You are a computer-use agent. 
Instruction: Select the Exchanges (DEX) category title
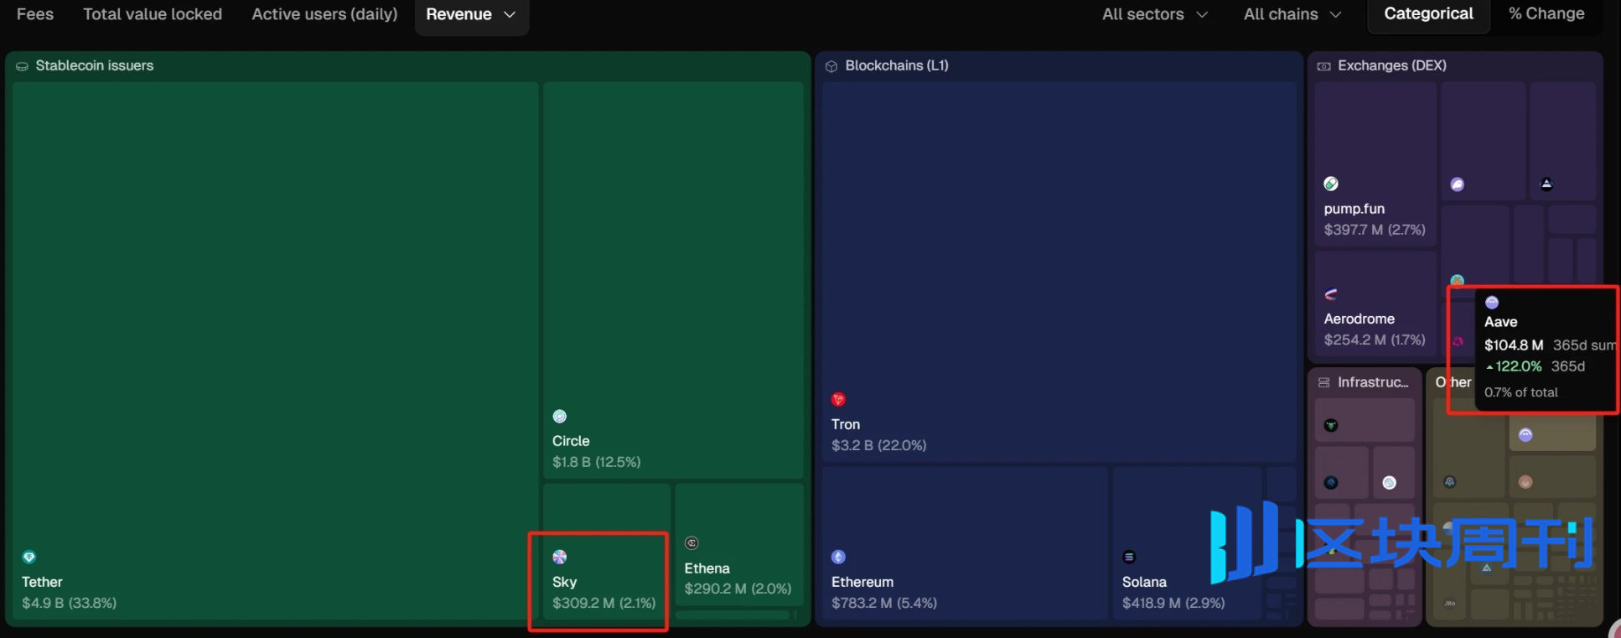tap(1392, 65)
